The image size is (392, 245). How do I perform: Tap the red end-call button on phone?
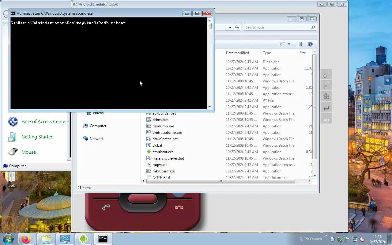[179, 207]
